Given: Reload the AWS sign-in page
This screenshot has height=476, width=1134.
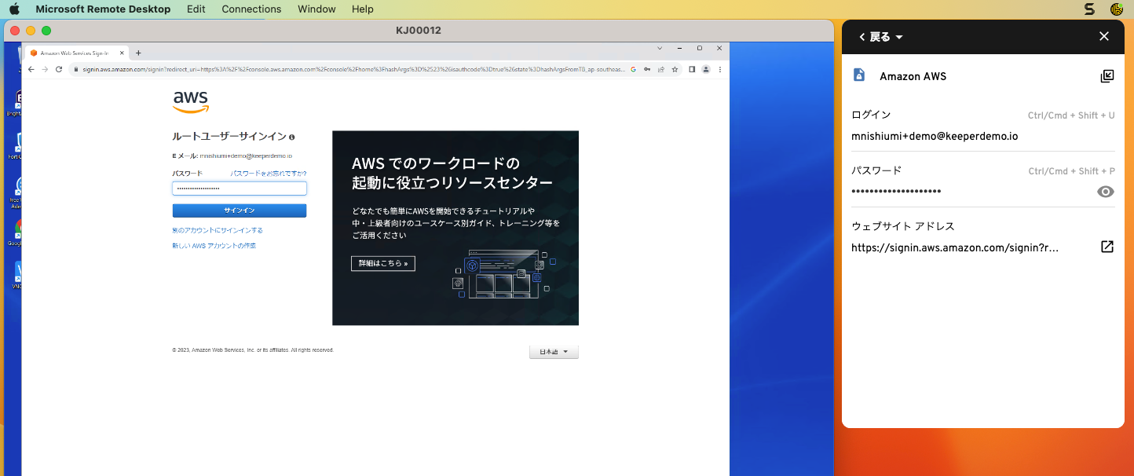Looking at the screenshot, I should click(59, 69).
